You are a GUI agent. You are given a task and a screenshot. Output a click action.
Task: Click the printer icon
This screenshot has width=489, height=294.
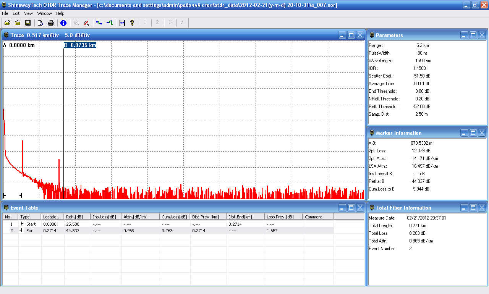50,23
